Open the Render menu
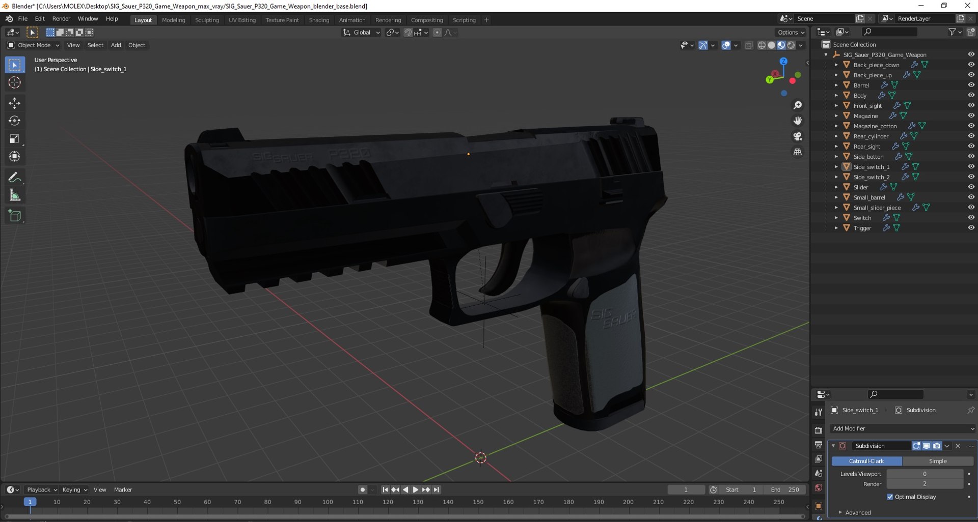The height and width of the screenshot is (522, 978). click(61, 19)
